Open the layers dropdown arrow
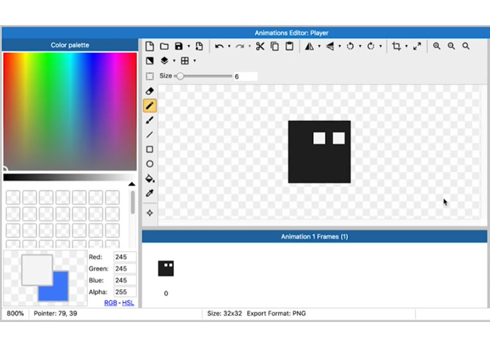 coord(174,61)
